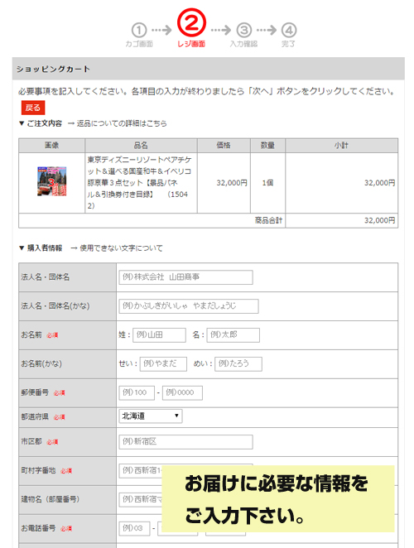Click the 1個 quantity cell
The image size is (414, 548).
coord(267,183)
